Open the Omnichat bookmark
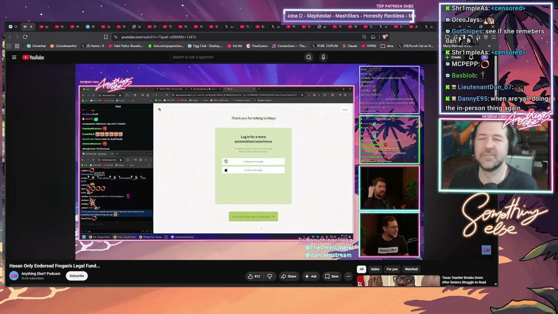Viewport: 558px width, 314px height. coord(36,46)
